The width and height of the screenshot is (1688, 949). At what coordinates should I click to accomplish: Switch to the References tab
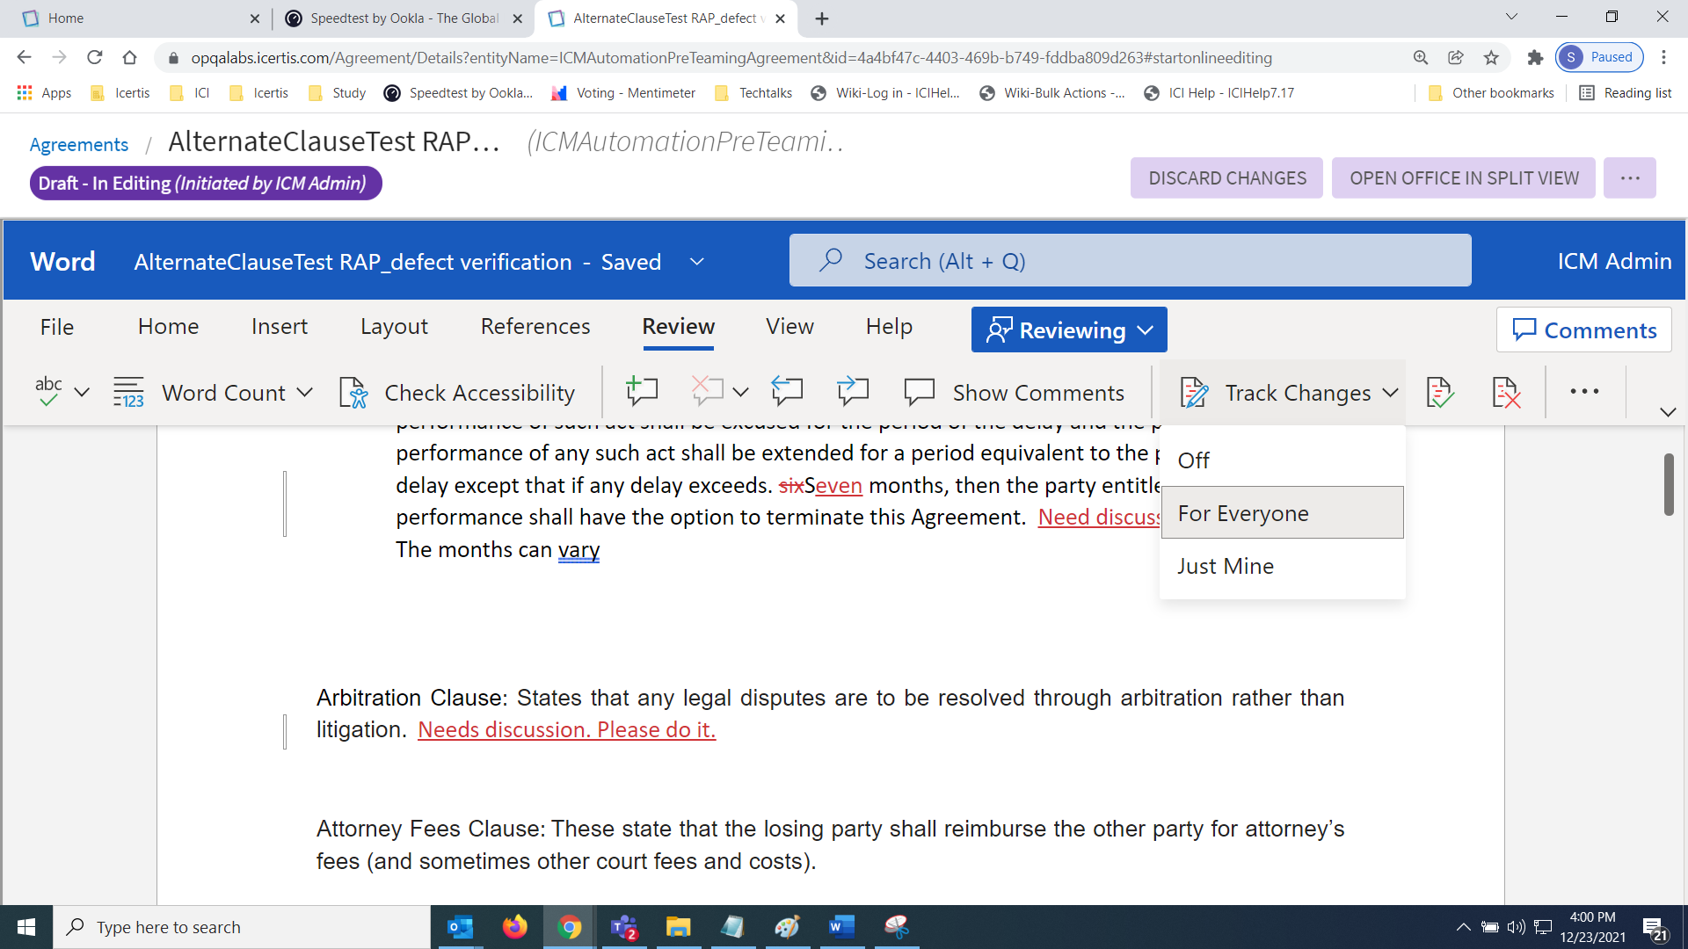coord(535,327)
